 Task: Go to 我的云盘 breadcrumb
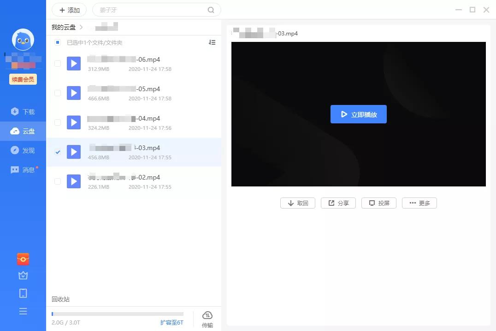click(x=64, y=28)
